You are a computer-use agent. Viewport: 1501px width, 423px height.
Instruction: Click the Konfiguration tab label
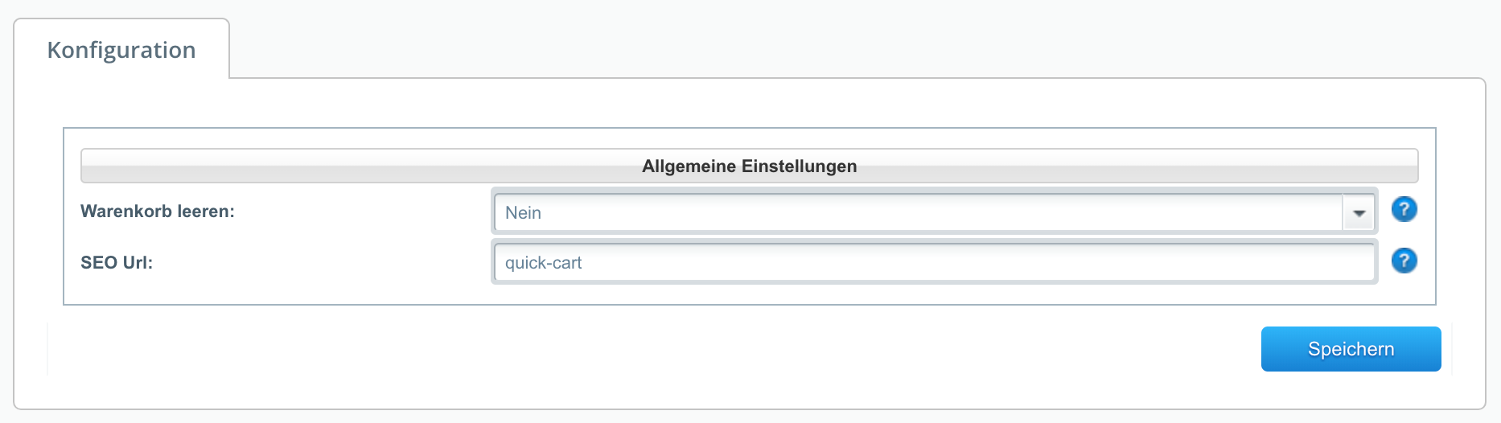(121, 50)
